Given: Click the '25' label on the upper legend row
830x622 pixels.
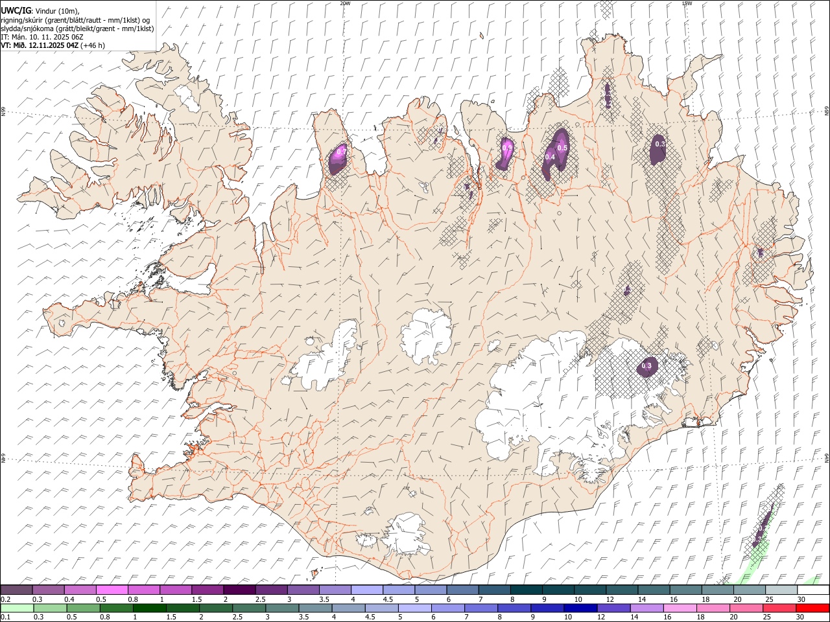Looking at the screenshot, I should [x=768, y=599].
